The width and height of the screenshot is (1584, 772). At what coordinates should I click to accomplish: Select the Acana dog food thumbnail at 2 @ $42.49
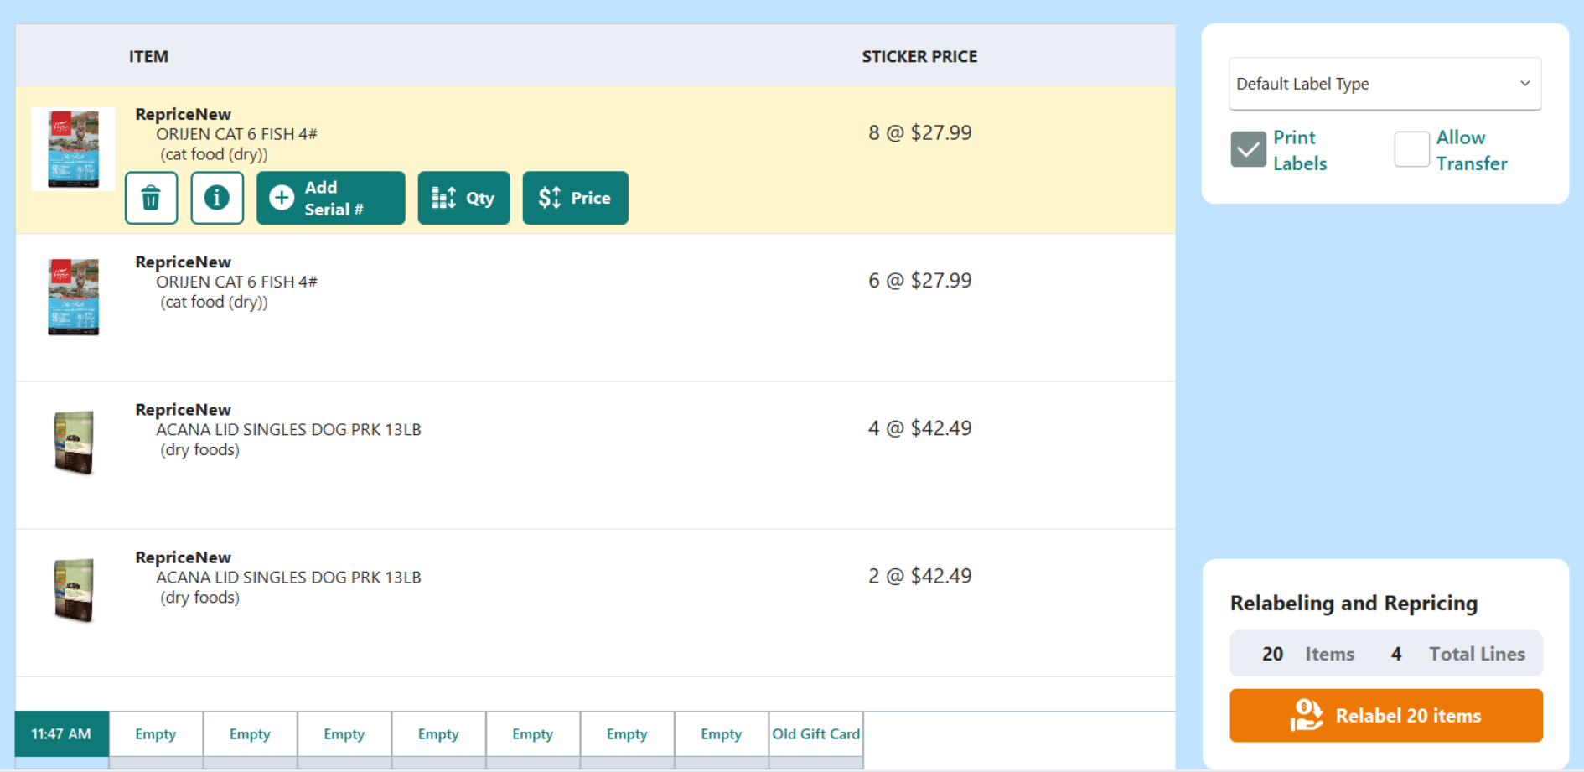click(x=74, y=590)
